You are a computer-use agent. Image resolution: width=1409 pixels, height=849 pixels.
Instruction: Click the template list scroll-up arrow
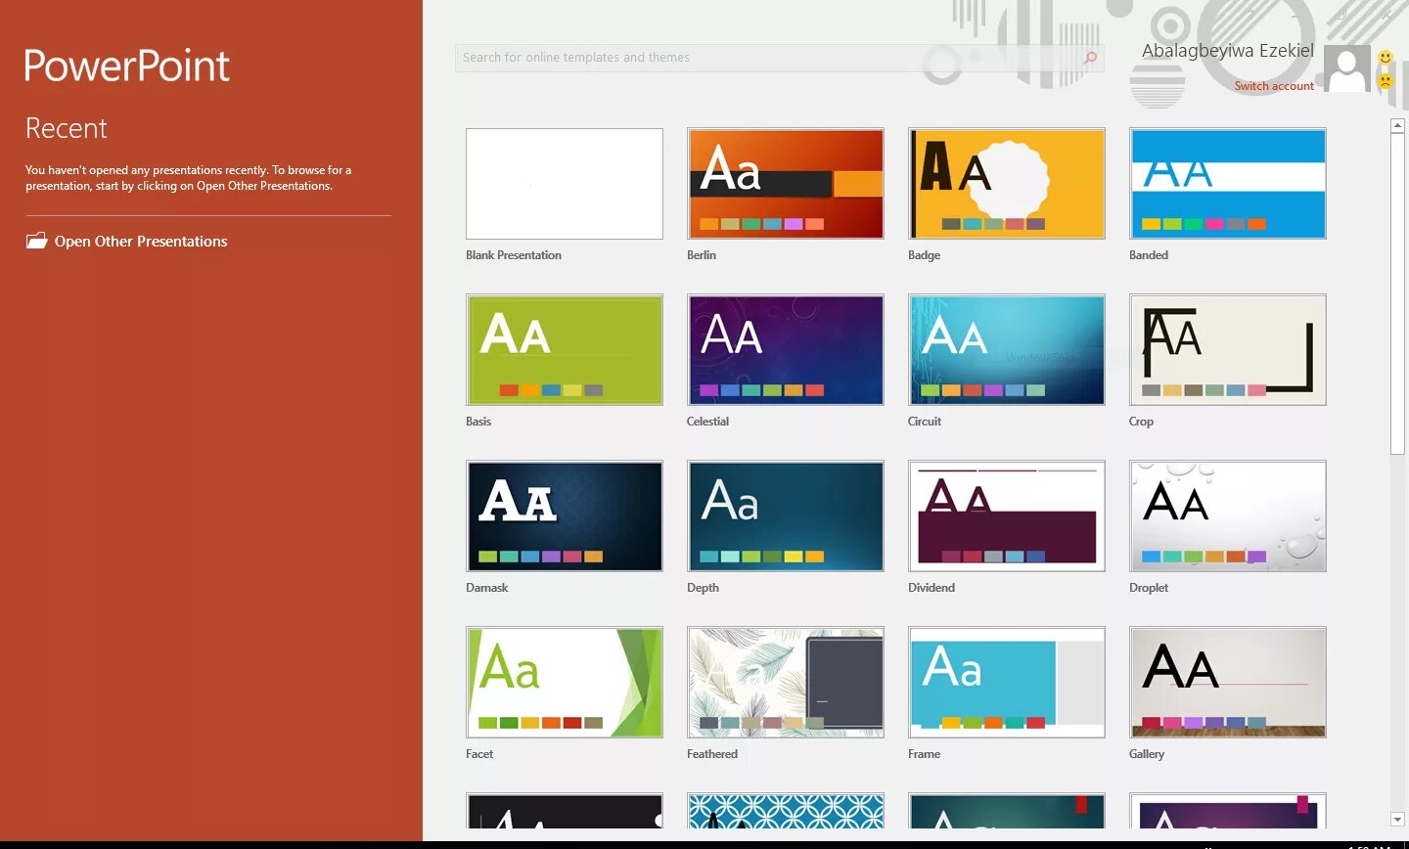[x=1397, y=126]
